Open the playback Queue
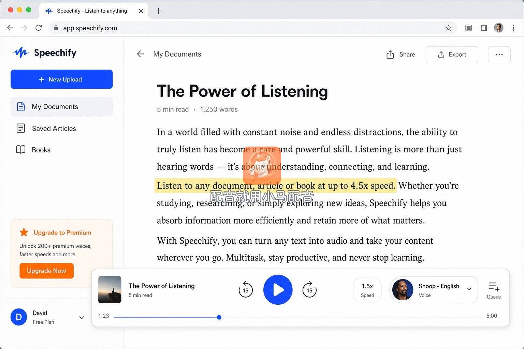This screenshot has height=349, width=524. tap(494, 290)
